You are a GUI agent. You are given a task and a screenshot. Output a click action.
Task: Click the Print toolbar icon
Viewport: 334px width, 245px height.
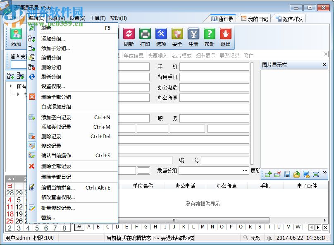coord(145,34)
